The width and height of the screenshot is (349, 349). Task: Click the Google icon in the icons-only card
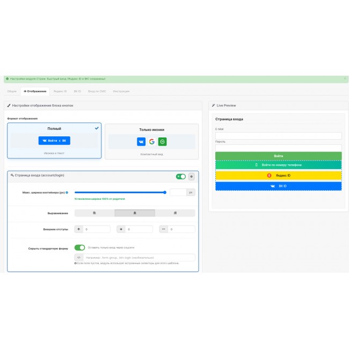coord(152,142)
